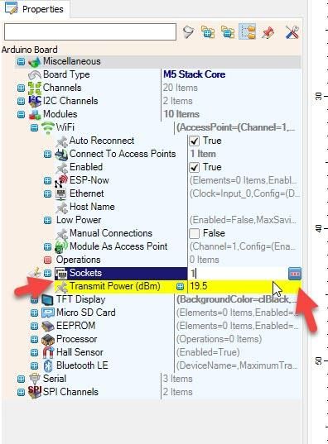Expand the TFT Display node
This screenshot has width=328, height=444.
[x=34, y=299]
